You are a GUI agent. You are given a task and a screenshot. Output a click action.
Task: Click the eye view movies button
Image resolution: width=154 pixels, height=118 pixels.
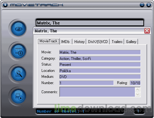click(x=19, y=29)
